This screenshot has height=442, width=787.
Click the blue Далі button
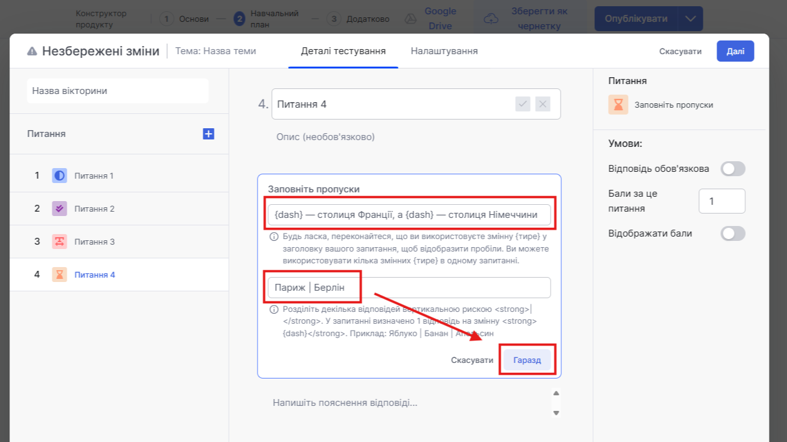coord(735,51)
